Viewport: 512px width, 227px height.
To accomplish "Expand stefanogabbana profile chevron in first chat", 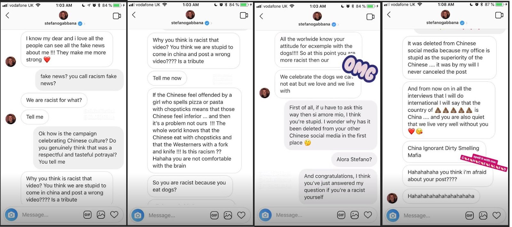I will [84, 24].
